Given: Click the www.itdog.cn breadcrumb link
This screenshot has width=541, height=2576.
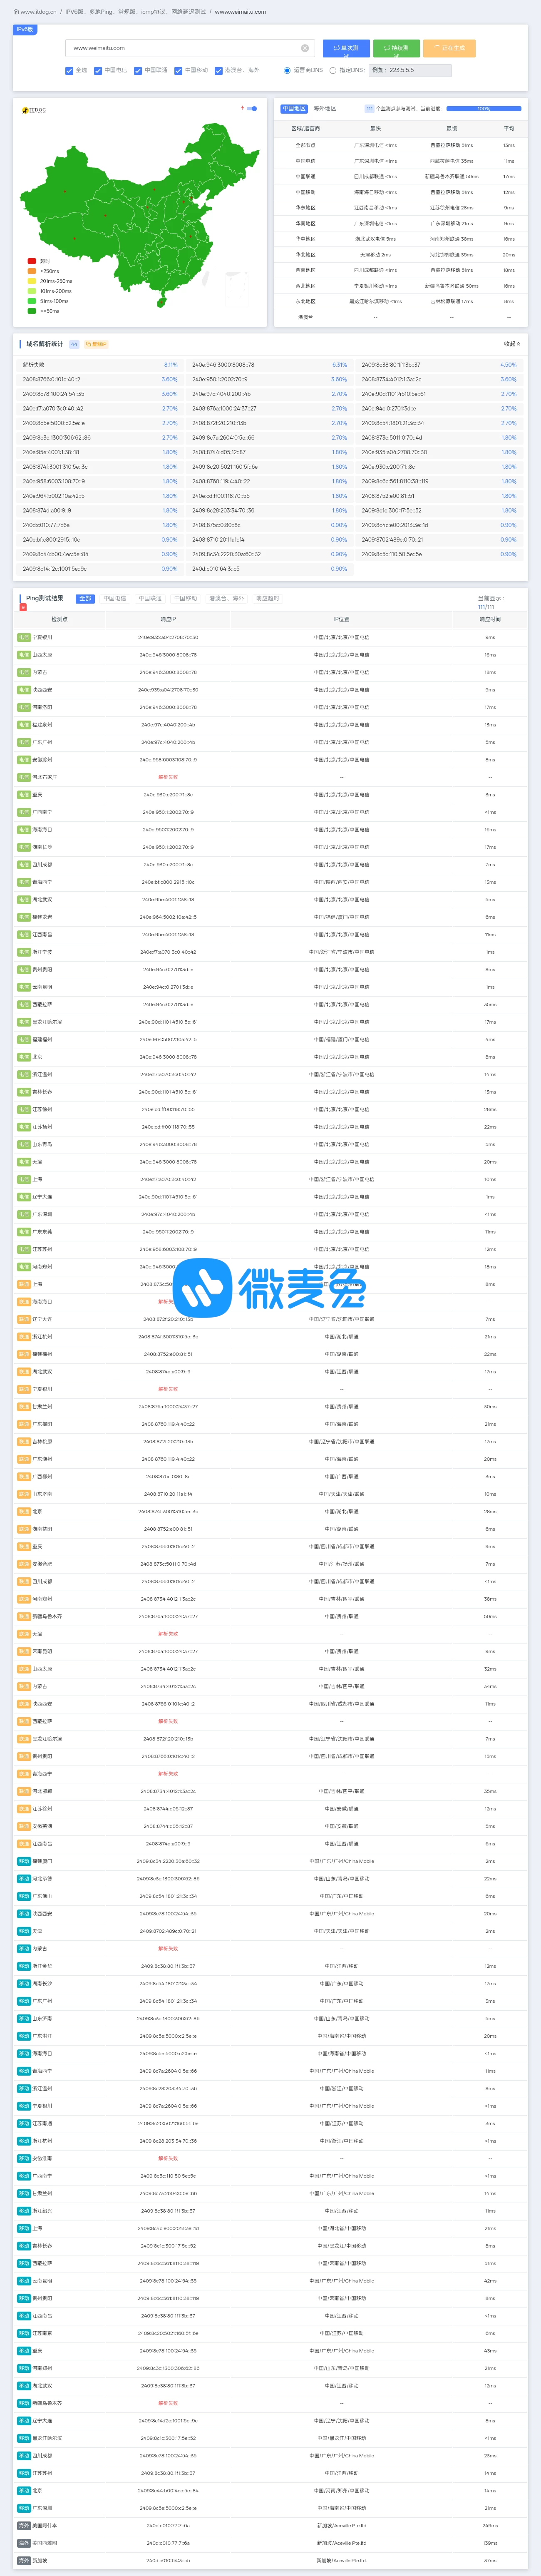Looking at the screenshot, I should click(38, 12).
